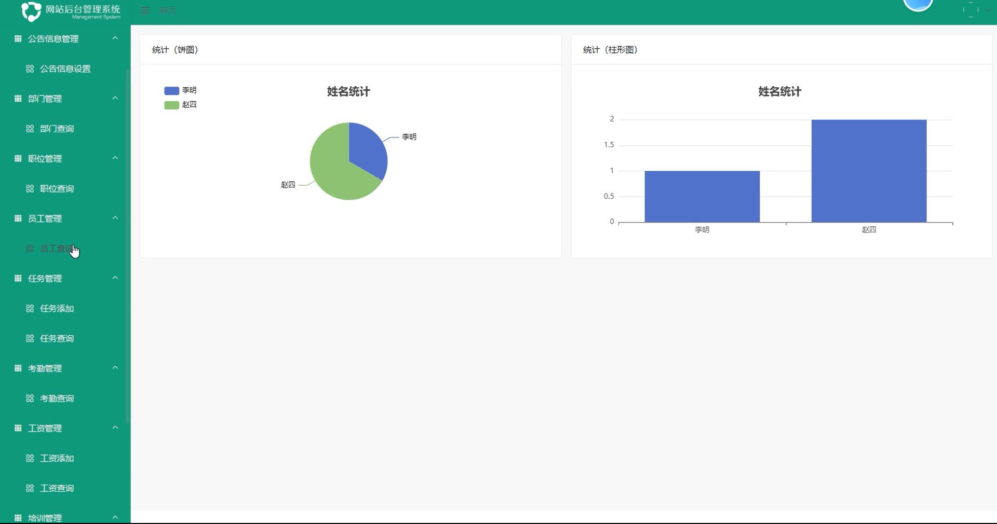Viewport: 997px width, 524px height.
Task: Click the bar chart 姓名统计 title
Action: pos(780,92)
